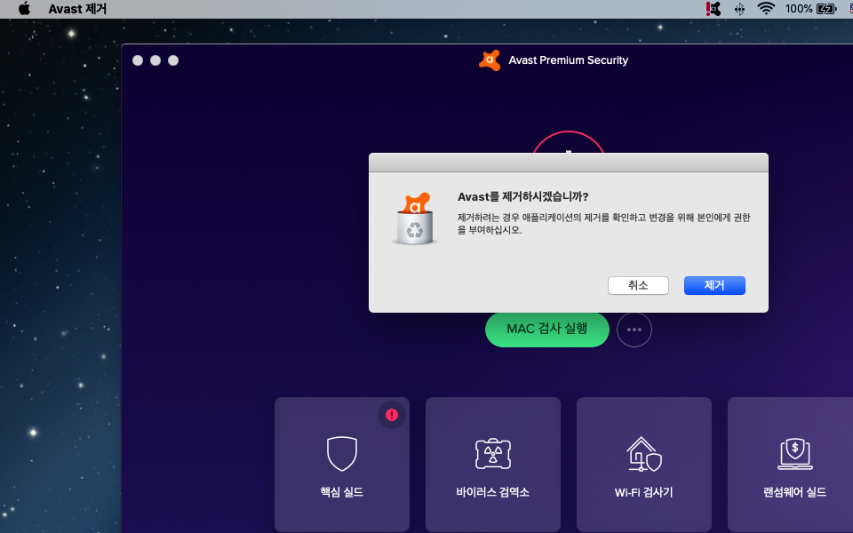Open the Wi-Fi 검사기 tile
The width and height of the screenshot is (853, 533).
[644, 464]
